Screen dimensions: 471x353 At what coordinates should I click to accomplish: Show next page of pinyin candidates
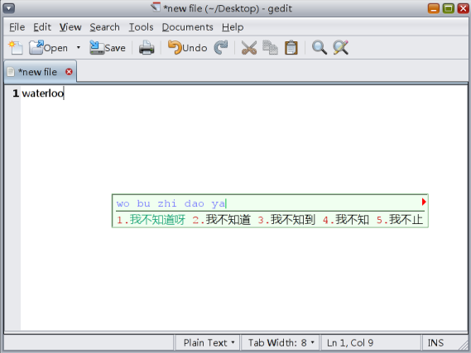tap(424, 202)
